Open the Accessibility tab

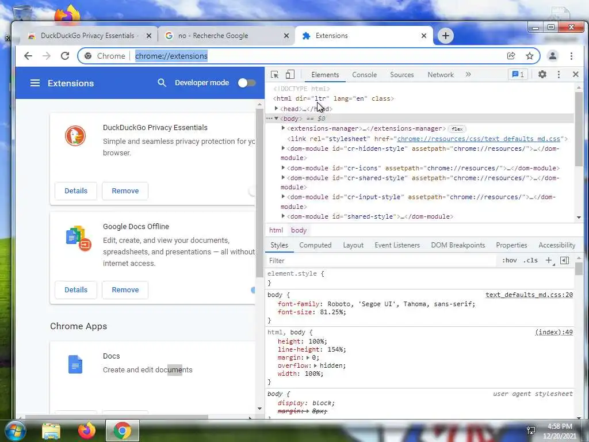coord(557,245)
